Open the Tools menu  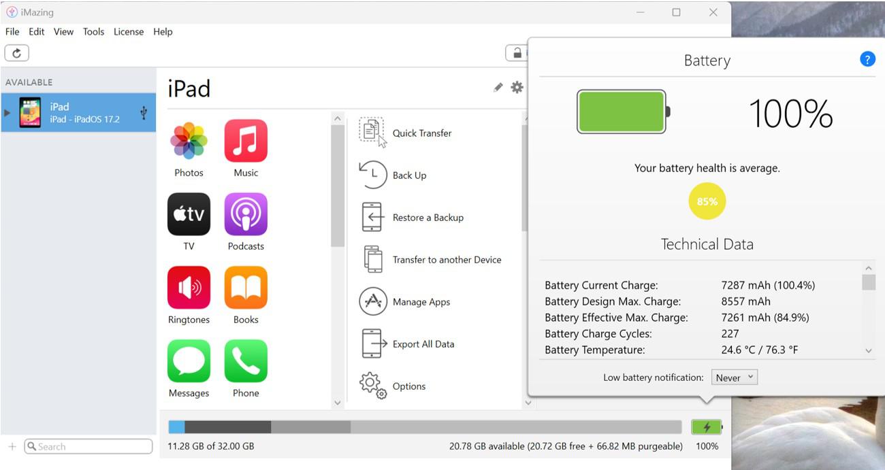pyautogui.click(x=94, y=31)
